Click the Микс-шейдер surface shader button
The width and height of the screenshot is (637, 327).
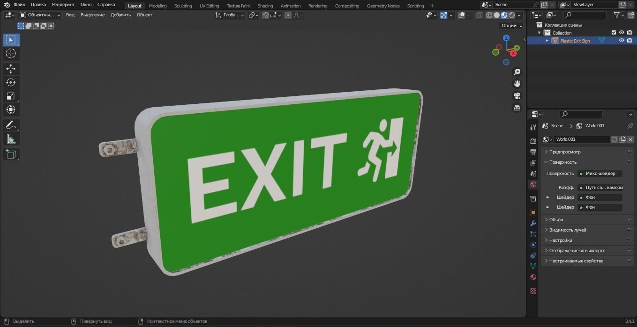pyautogui.click(x=600, y=174)
